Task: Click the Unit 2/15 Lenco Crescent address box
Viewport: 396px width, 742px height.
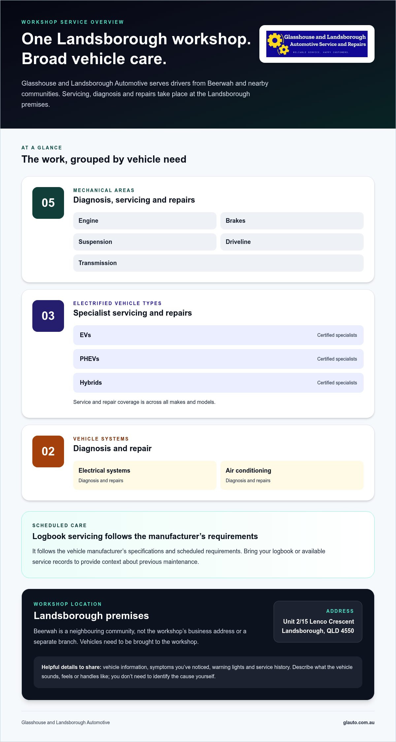Action: click(318, 622)
